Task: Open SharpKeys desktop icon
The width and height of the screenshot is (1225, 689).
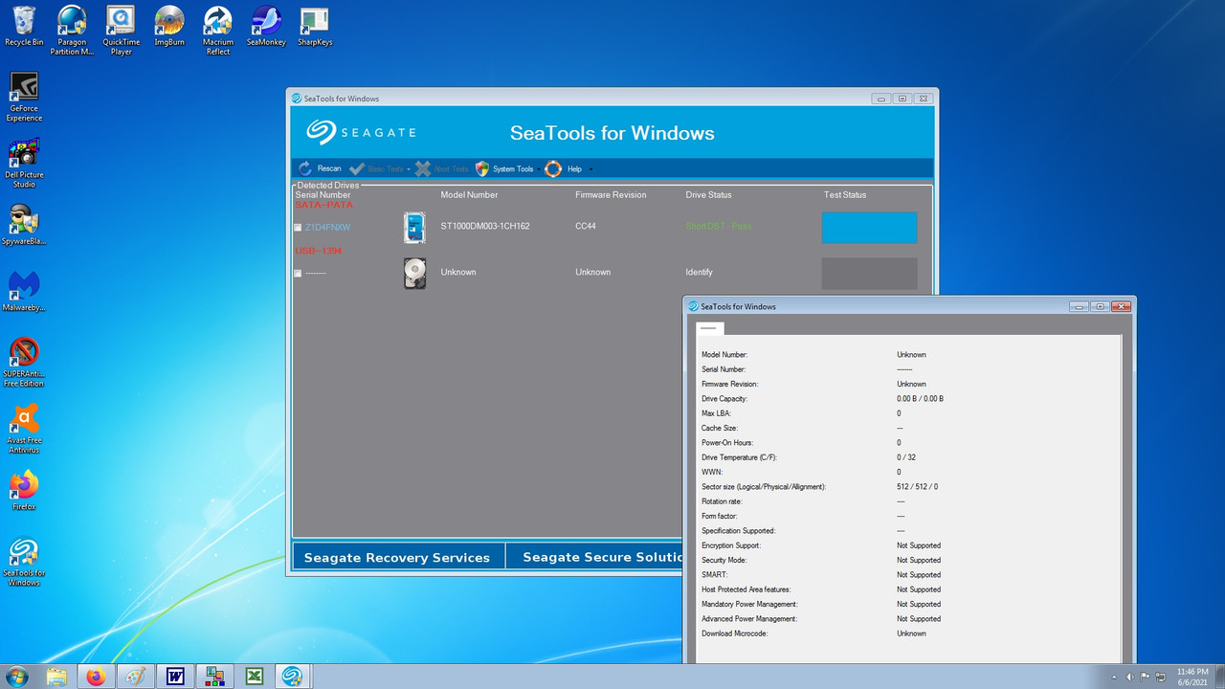Action: tap(315, 27)
